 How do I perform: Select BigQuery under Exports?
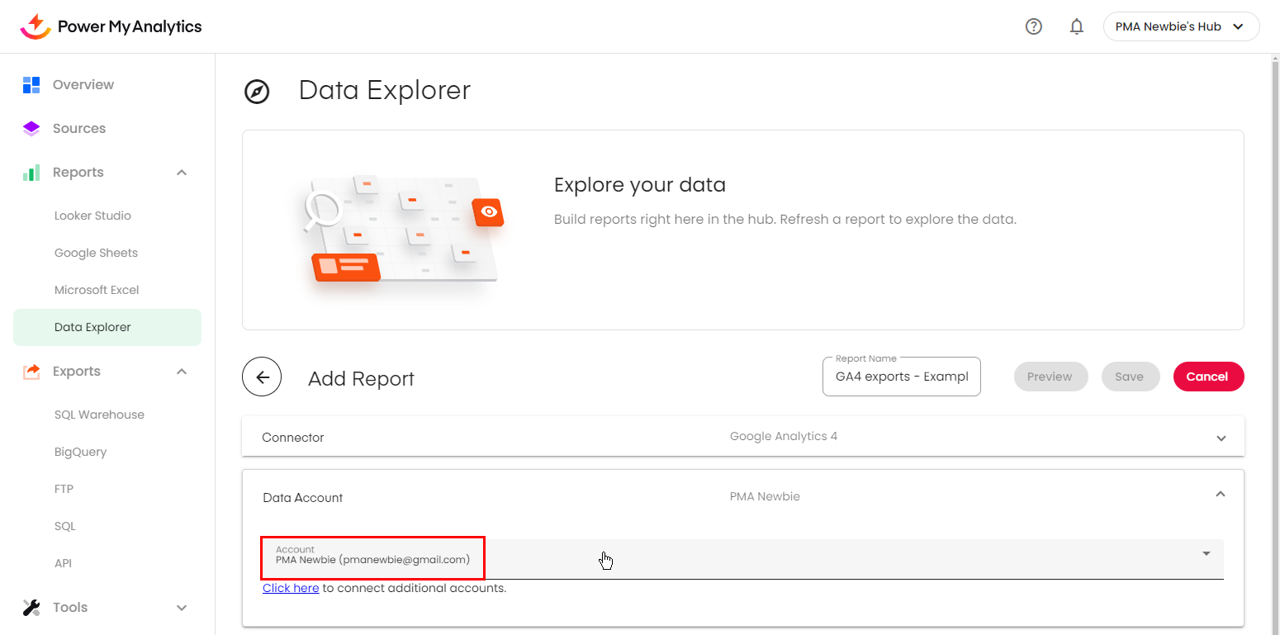tap(80, 452)
